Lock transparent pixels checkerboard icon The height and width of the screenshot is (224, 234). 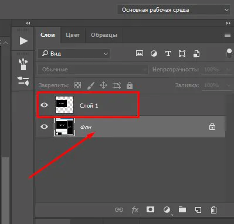coord(77,85)
